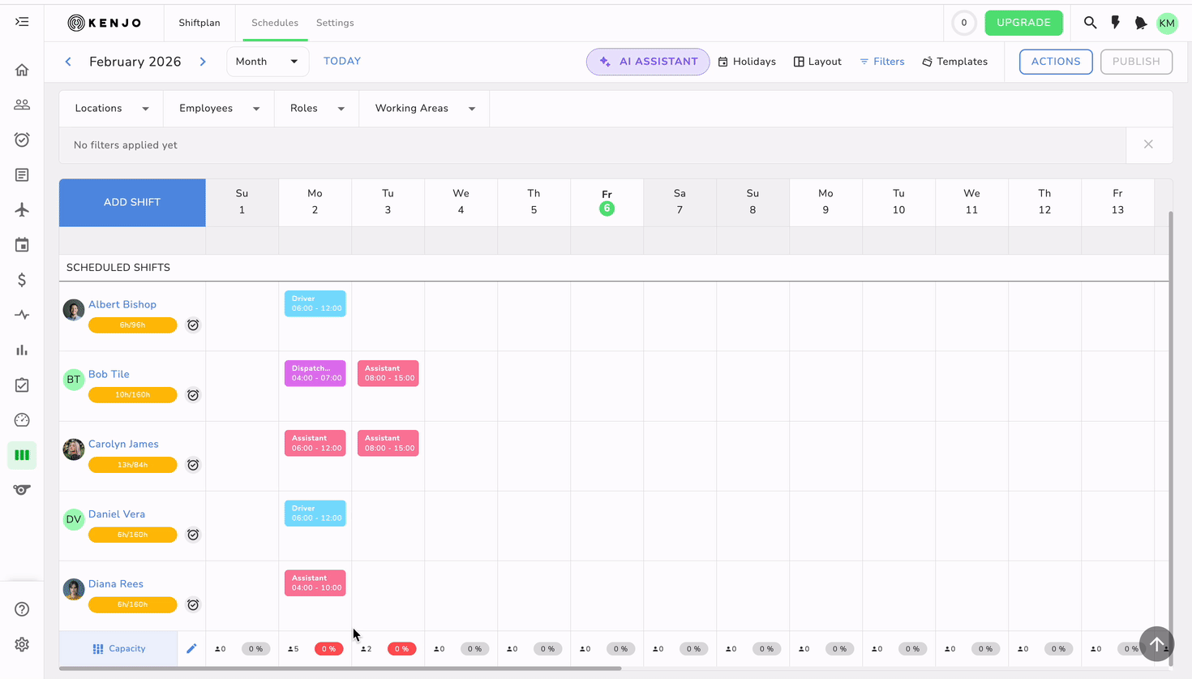The image size is (1192, 679).
Task: Open the notifications bell icon
Action: 1141,23
